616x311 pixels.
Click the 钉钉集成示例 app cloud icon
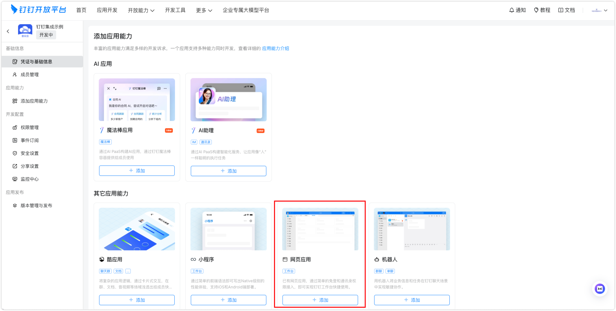point(25,31)
